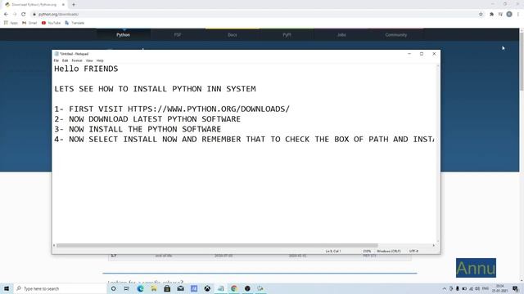Click the ENG language indicator
Screen dimensions: 524x294
486,288
